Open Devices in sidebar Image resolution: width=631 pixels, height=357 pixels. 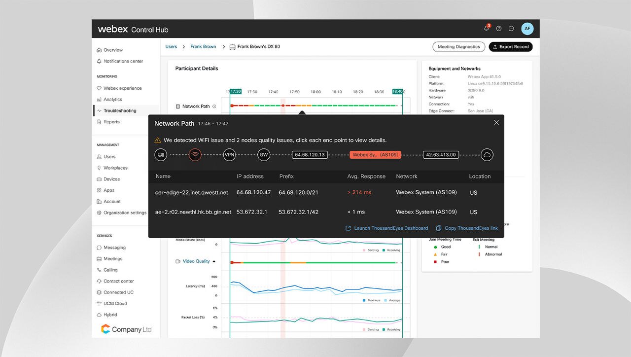point(108,179)
